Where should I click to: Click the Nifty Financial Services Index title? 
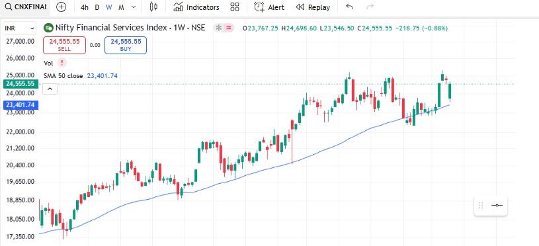130,28
